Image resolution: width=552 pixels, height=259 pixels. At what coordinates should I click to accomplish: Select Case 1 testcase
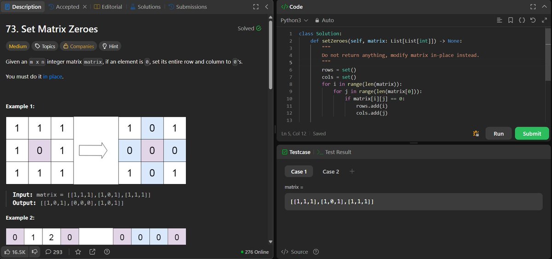pos(299,172)
